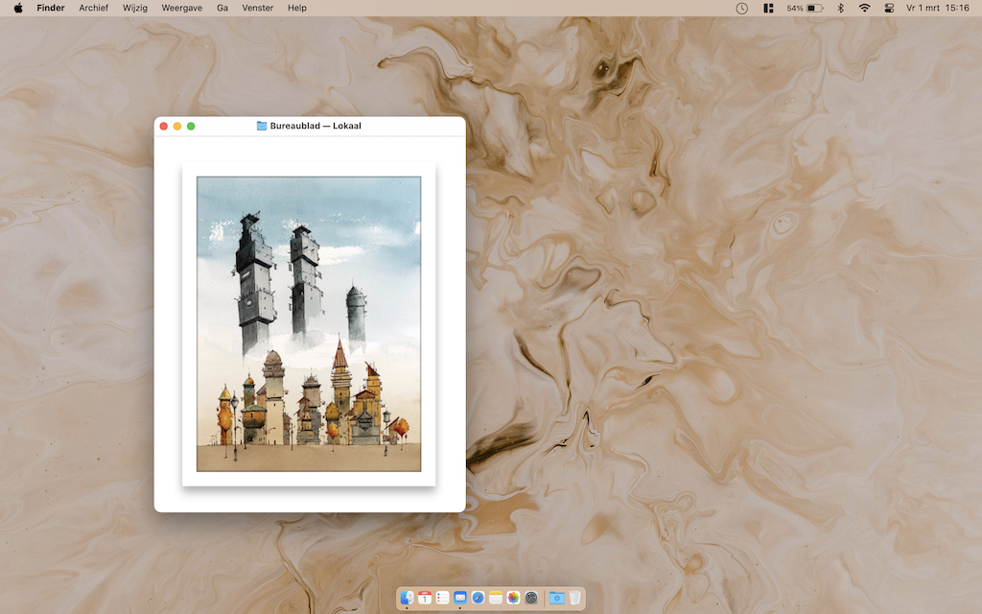Click the Time Machine clock icon in menu bar
This screenshot has height=614, width=982.
tap(741, 8)
